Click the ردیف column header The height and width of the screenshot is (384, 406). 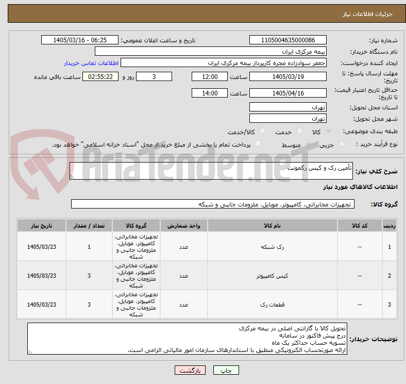coord(390,226)
